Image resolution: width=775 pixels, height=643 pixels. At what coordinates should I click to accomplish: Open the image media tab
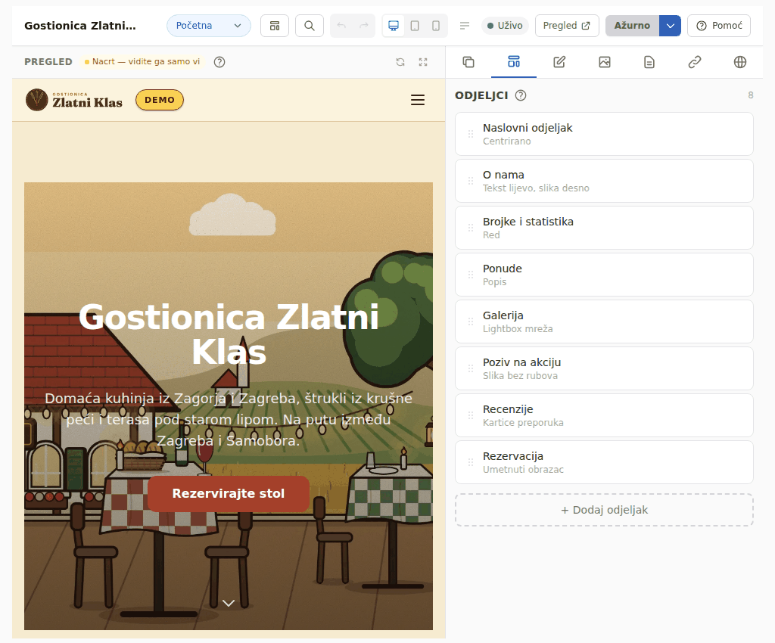(605, 62)
